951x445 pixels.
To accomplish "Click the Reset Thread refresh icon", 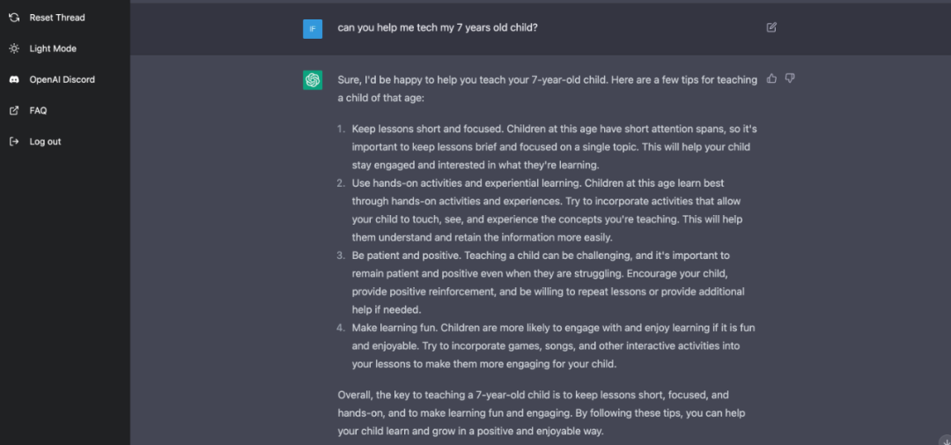I will [x=14, y=18].
